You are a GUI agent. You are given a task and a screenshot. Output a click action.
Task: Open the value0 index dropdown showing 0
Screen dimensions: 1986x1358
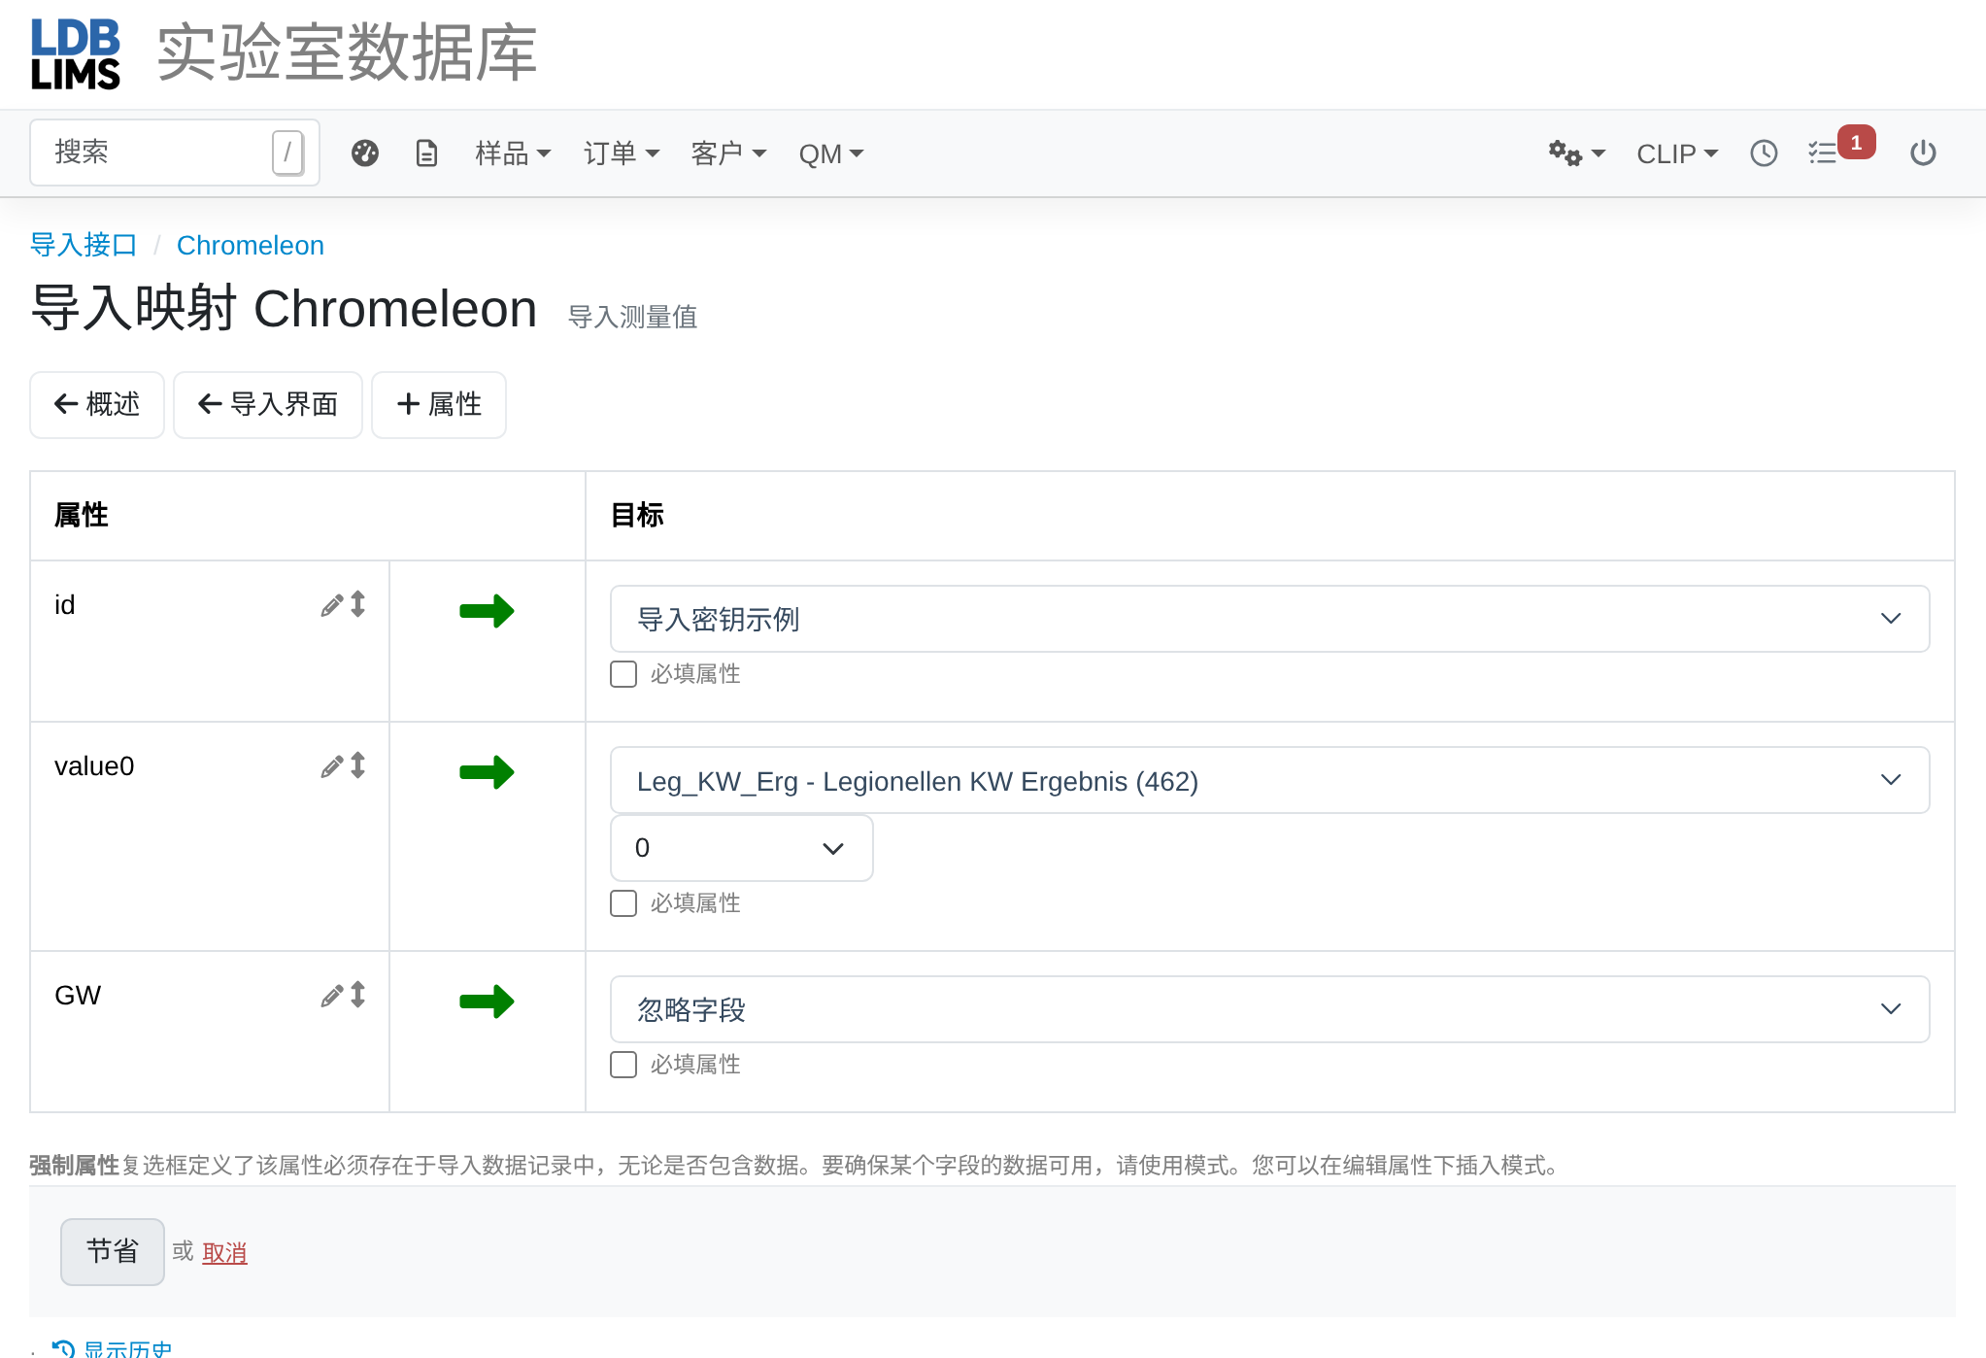741,848
